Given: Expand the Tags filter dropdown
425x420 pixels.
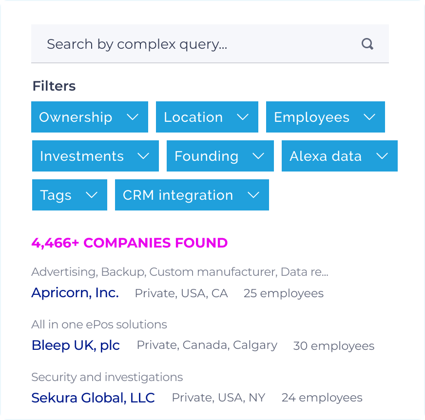Looking at the screenshot, I should coord(69,195).
